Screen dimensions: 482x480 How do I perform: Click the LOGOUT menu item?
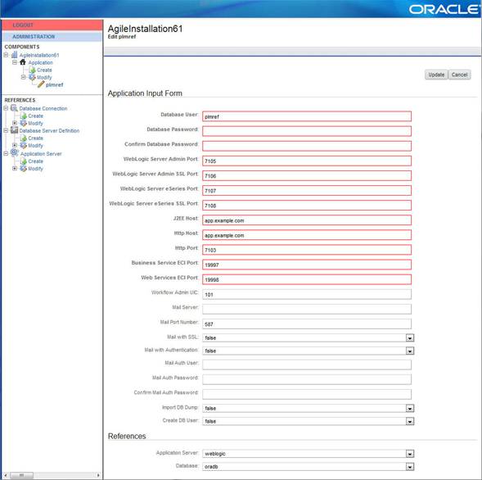click(52, 25)
